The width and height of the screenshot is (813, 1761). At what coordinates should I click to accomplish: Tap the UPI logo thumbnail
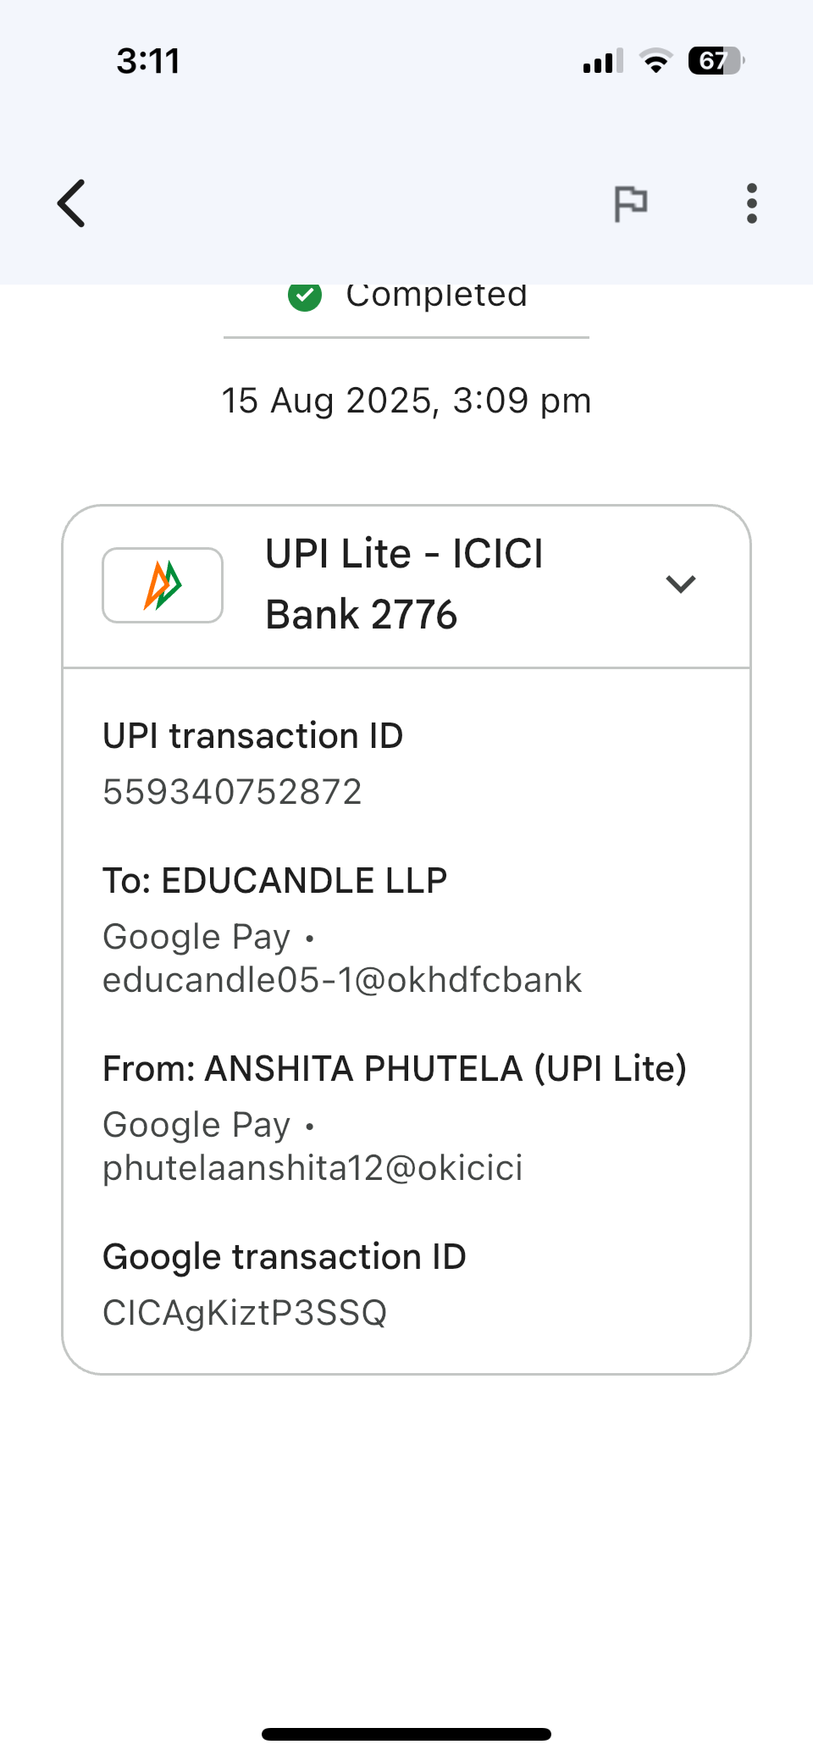coord(163,585)
